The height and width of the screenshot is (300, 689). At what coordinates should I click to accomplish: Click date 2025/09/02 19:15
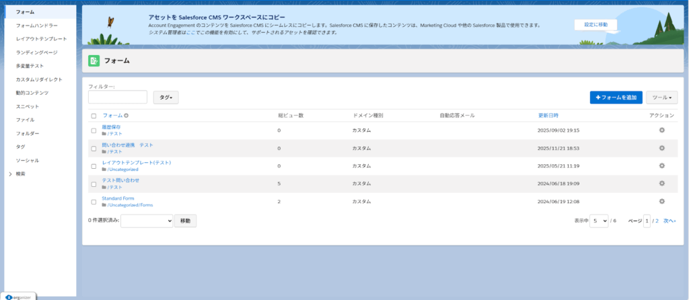pyautogui.click(x=558, y=130)
